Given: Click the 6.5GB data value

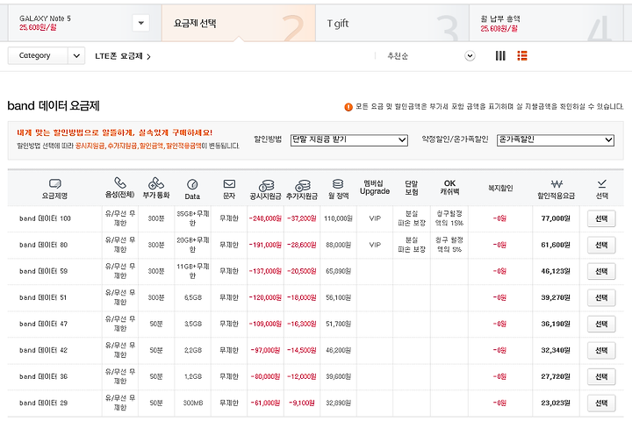Looking at the screenshot, I should point(193,297).
